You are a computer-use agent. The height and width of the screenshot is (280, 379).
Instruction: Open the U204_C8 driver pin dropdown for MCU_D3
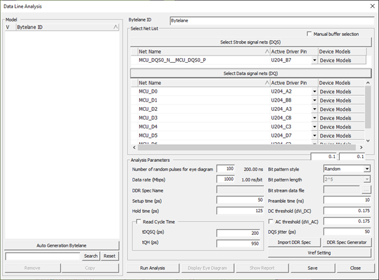pyautogui.click(x=314, y=117)
